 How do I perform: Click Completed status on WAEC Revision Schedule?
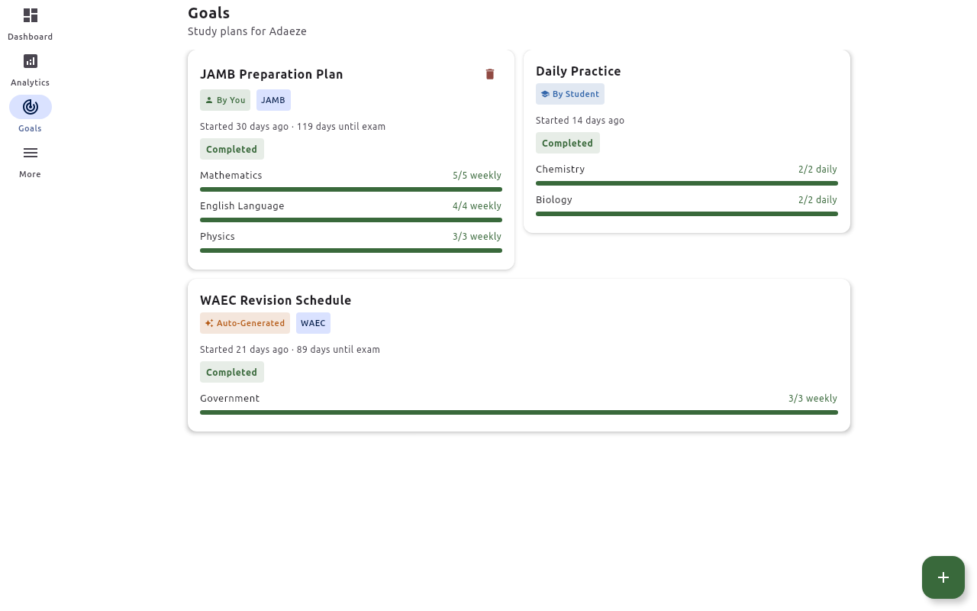[231, 372]
